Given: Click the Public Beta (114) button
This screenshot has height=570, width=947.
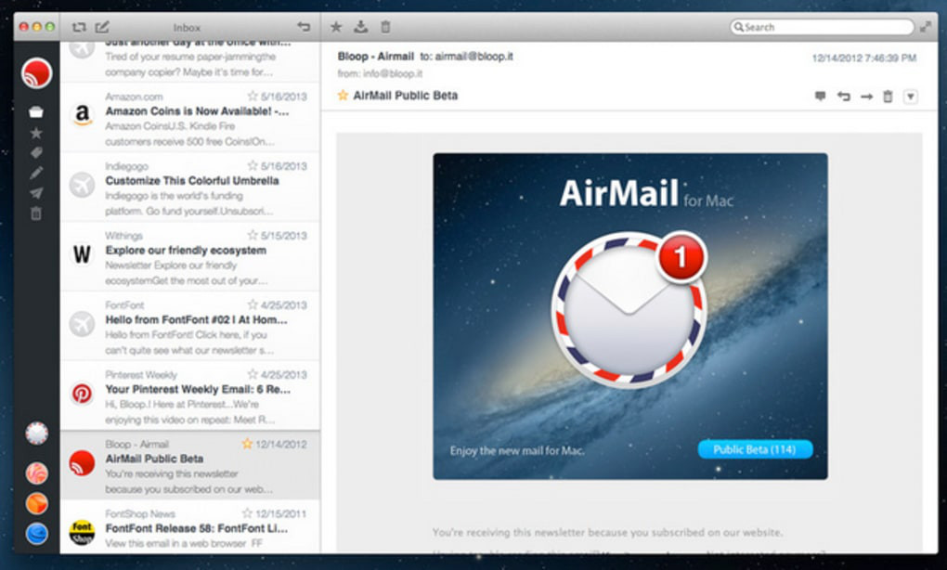Looking at the screenshot, I should tap(755, 449).
